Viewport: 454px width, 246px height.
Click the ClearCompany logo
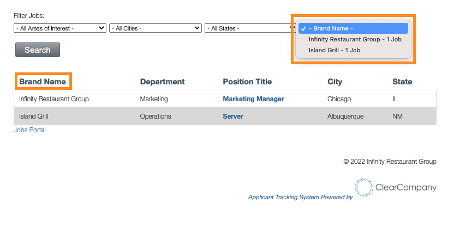click(x=396, y=187)
